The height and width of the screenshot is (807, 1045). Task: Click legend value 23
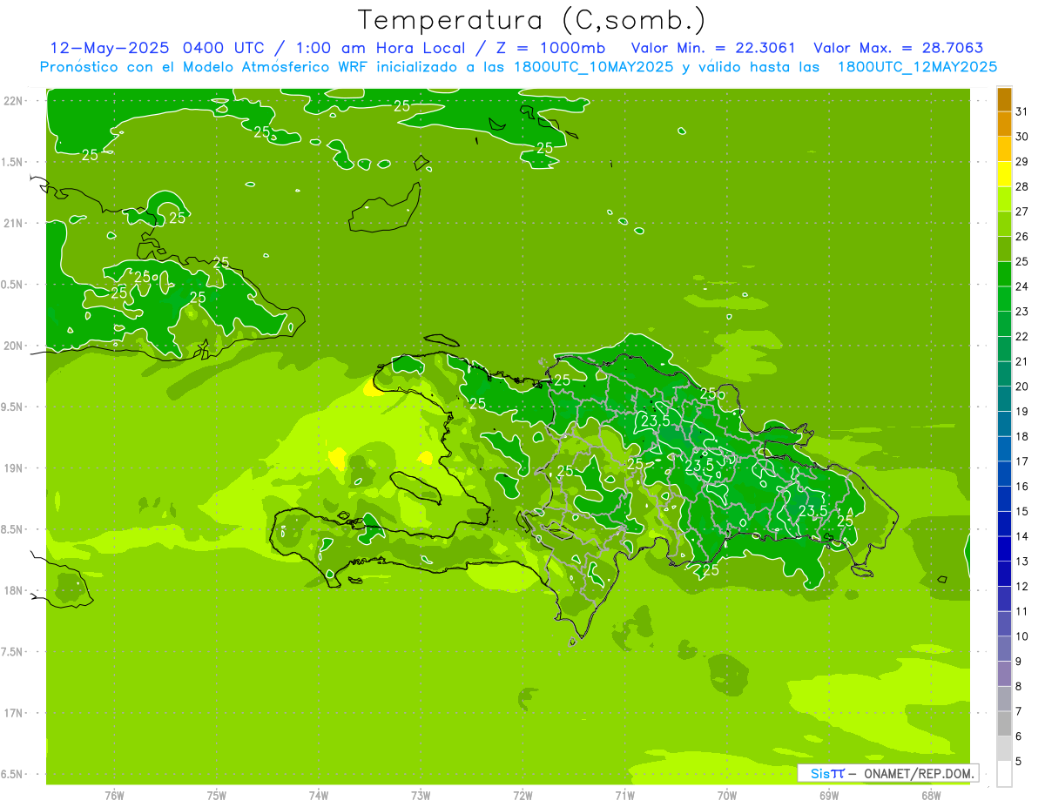point(1022,312)
